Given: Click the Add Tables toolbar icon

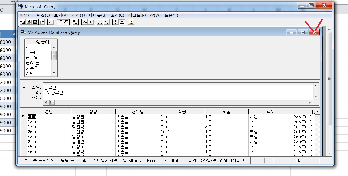Looking at the screenshot, I should pos(75,22).
